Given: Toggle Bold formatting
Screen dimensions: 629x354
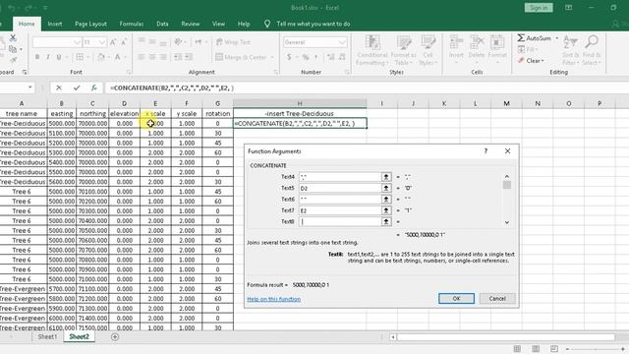Looking at the screenshot, I should 37,57.
